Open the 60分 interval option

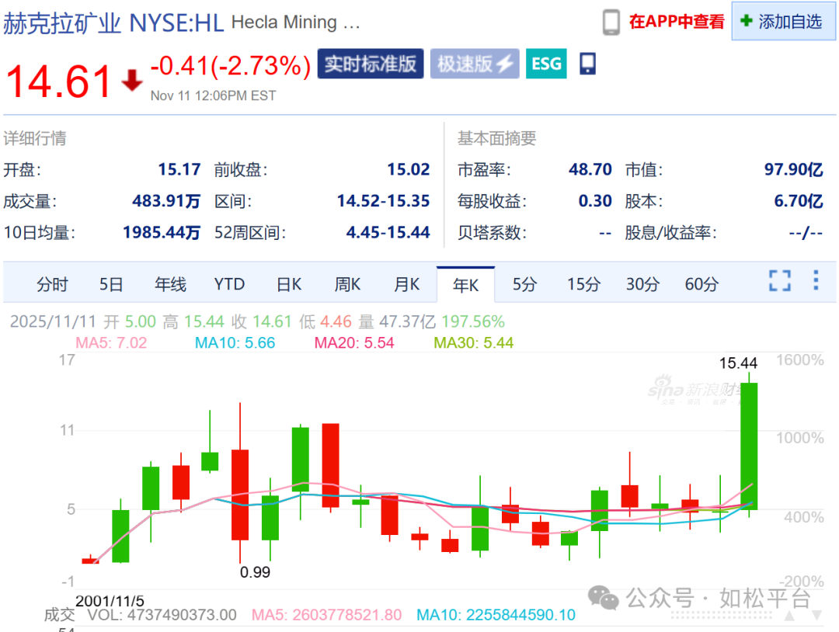[701, 284]
